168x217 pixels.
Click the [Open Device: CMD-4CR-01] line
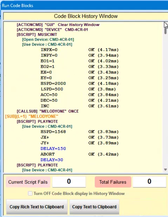pos(48,40)
